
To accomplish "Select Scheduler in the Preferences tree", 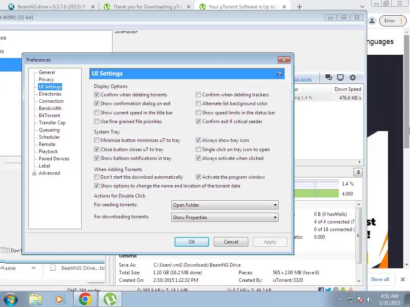I will pyautogui.click(x=49, y=137).
